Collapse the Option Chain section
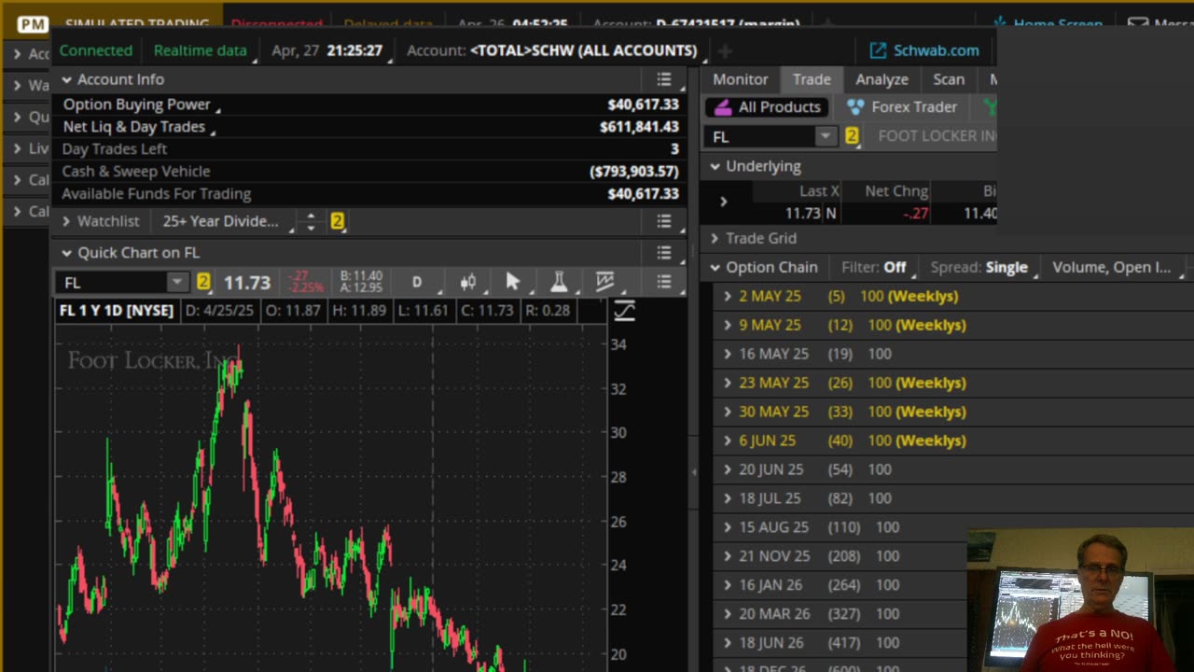The width and height of the screenshot is (1194, 672). pos(715,268)
